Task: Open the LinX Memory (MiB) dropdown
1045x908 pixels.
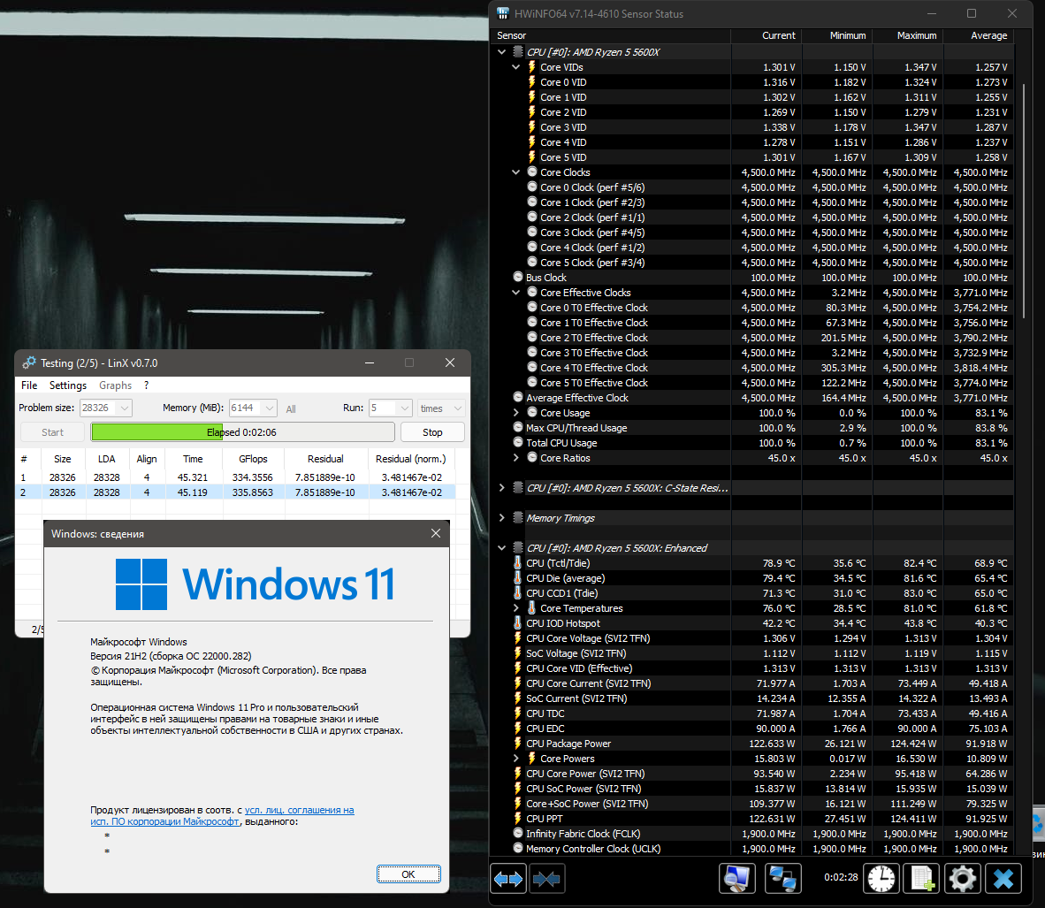Action: click(270, 408)
